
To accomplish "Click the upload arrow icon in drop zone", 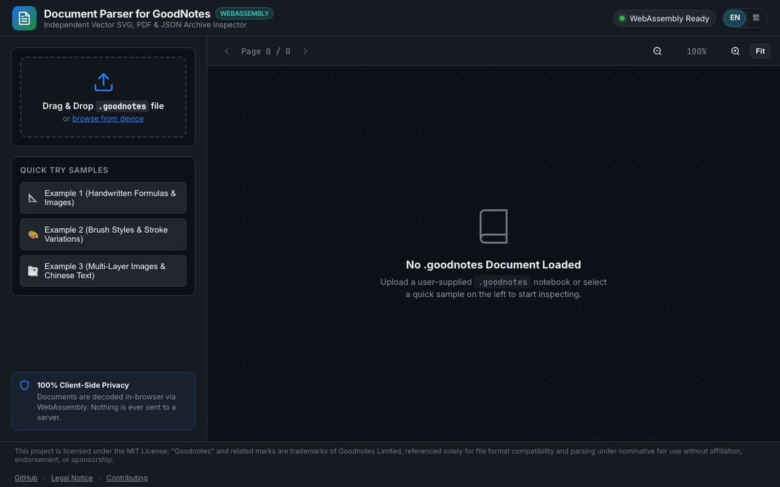I will 104,82.
